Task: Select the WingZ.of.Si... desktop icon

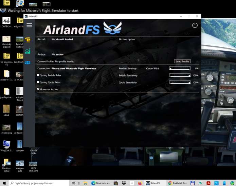Action: [x=6, y=146]
